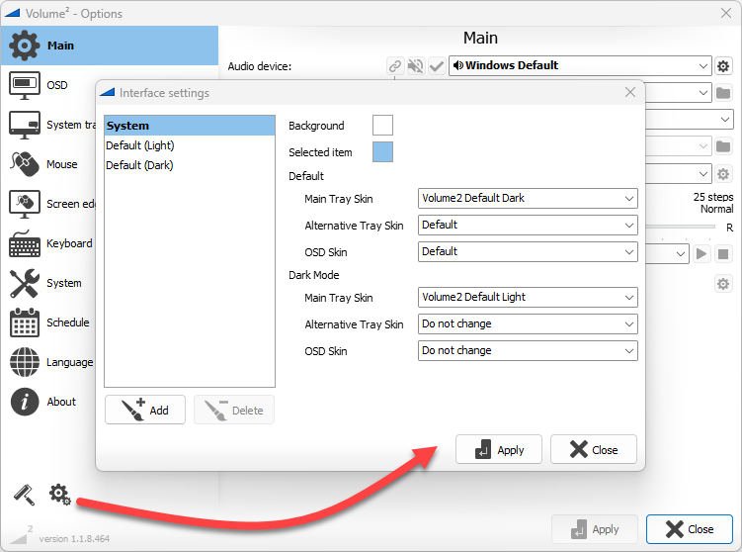The image size is (742, 552).
Task: Expand the Volume2 Default Dark skin dropdown
Action: tap(528, 198)
